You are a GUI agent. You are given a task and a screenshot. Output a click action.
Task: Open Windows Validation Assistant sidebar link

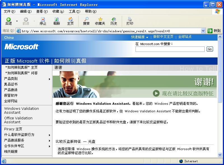pyautogui.click(x=22, y=110)
